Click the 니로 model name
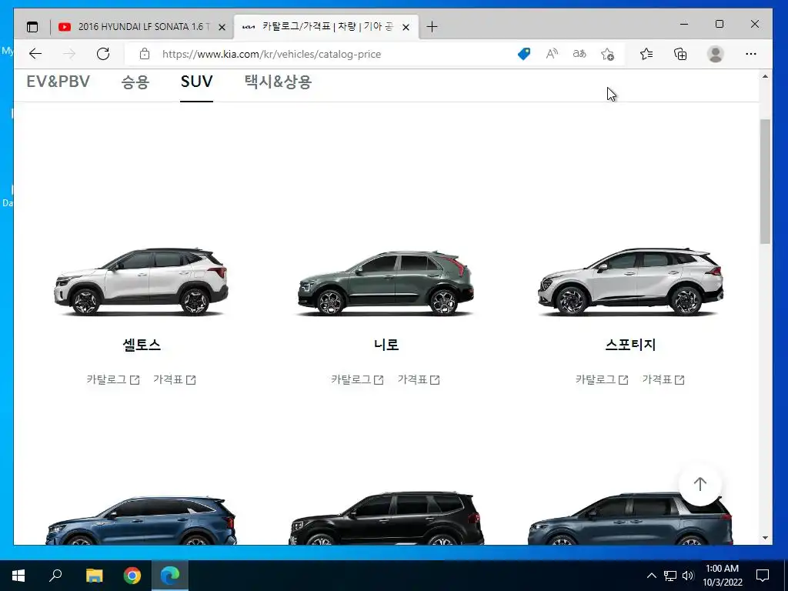788x591 pixels. 386,345
